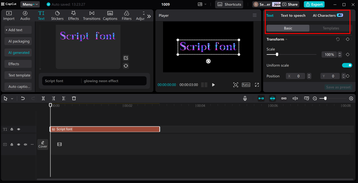Click the Cover button on main track
The height and width of the screenshot is (183, 358).
43,144
